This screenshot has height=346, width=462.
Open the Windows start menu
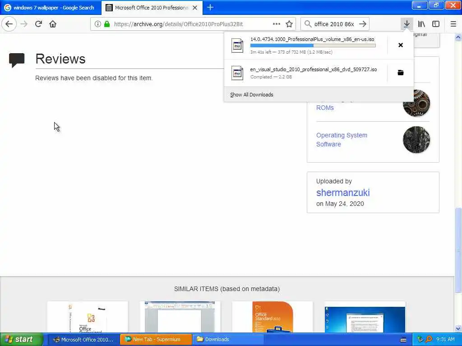tap(21, 340)
